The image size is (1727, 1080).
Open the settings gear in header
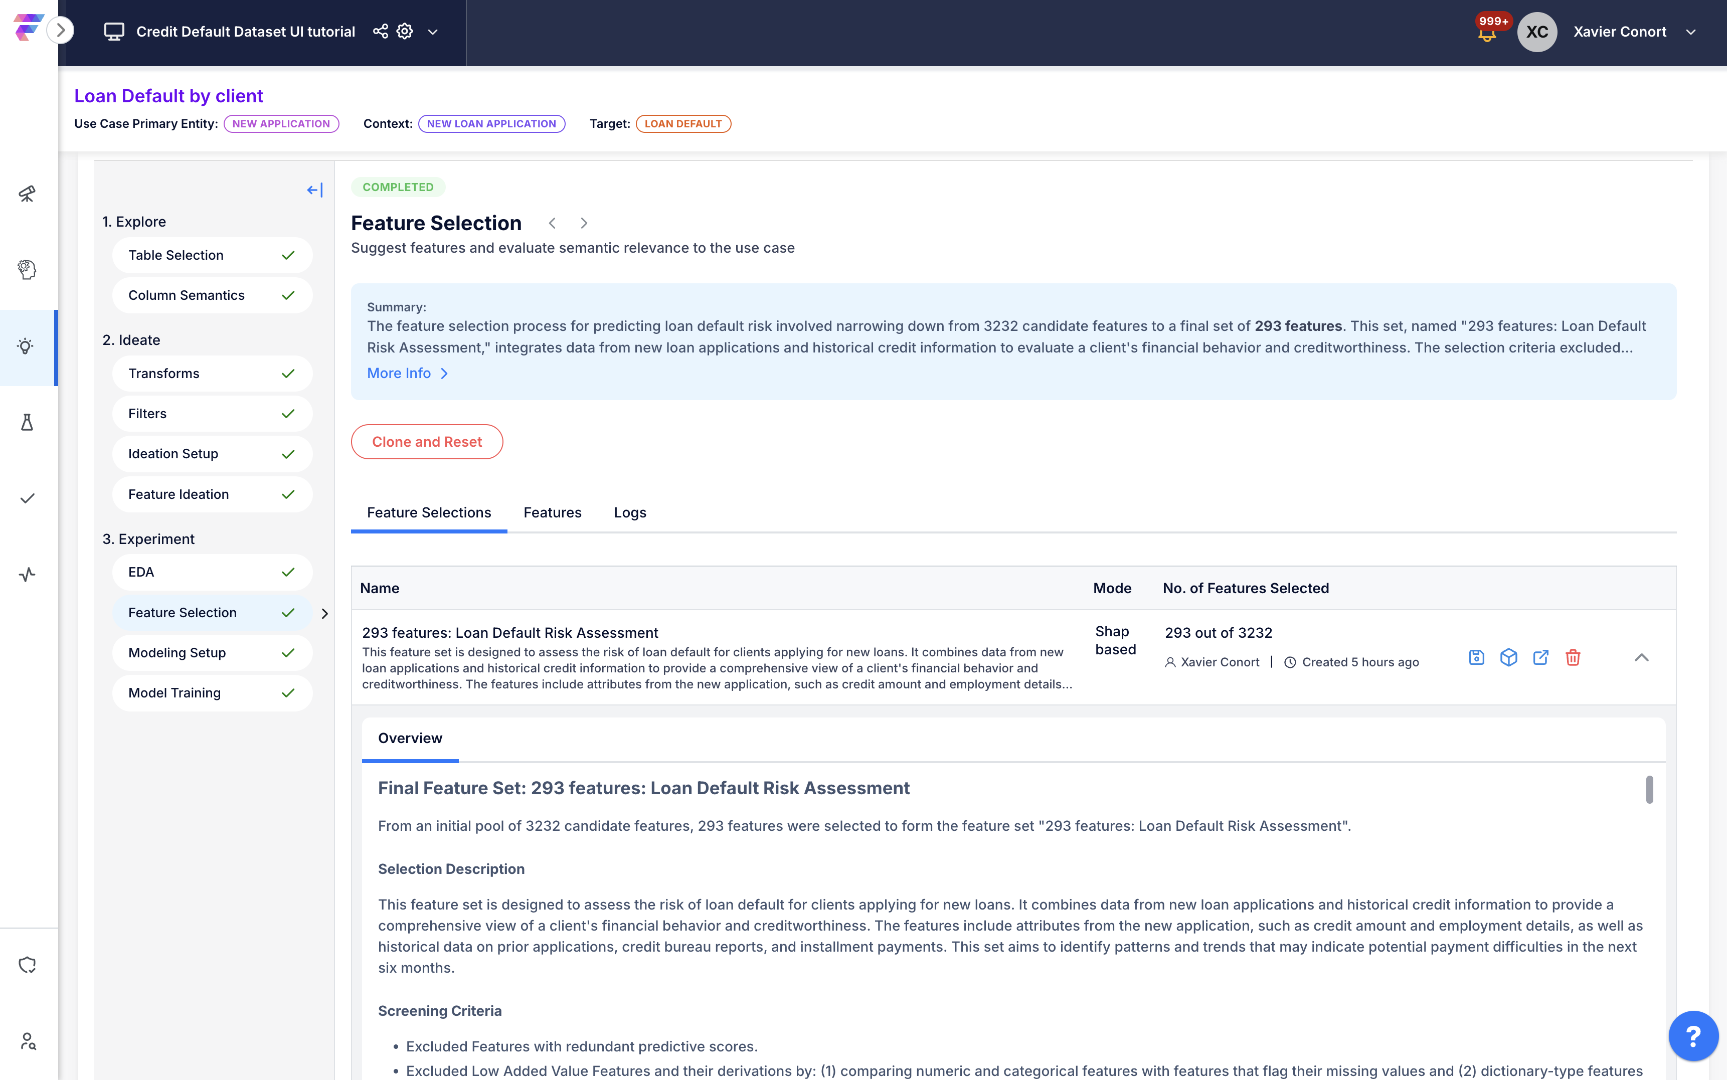405,32
